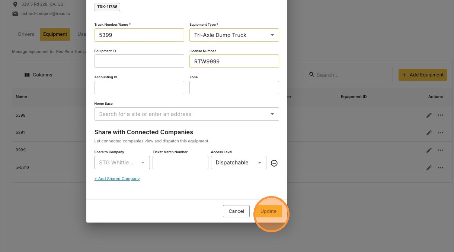Click the location pin icon beside address
Image resolution: width=454 pixels, height=252 pixels.
[15, 4]
